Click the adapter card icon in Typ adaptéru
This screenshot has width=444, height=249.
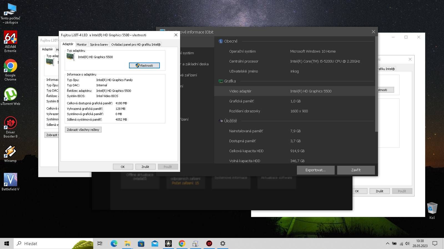[x=71, y=57]
